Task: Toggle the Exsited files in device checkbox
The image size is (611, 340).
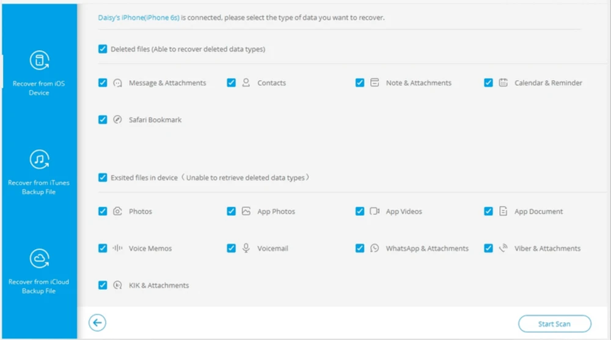Action: tap(103, 177)
